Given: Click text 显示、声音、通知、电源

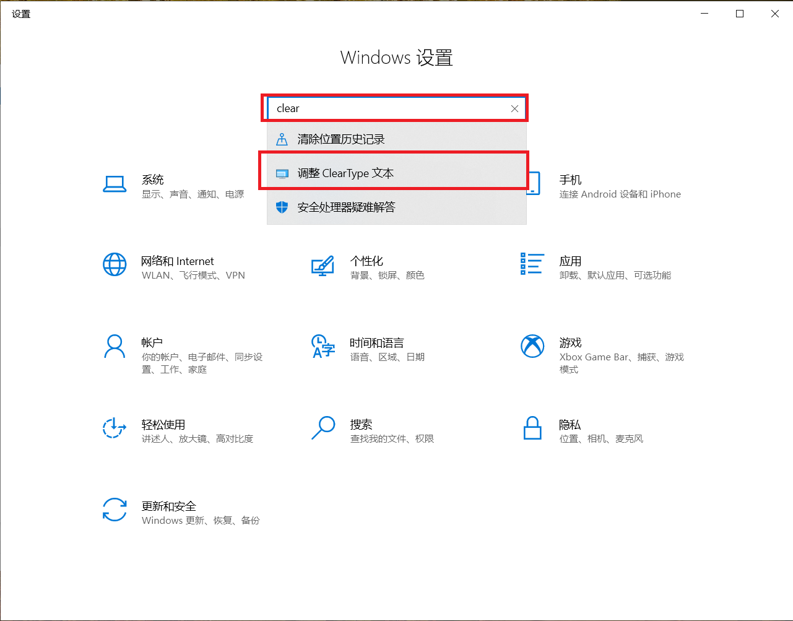Looking at the screenshot, I should [193, 194].
